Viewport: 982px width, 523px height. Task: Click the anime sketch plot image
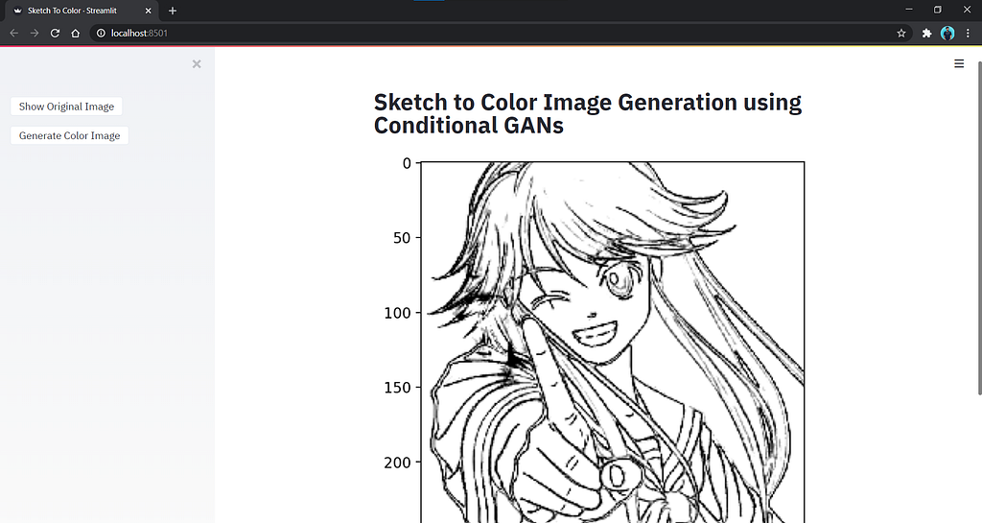[613, 342]
